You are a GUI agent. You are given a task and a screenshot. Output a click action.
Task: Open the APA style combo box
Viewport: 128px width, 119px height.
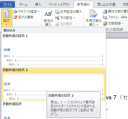click(x=124, y=17)
